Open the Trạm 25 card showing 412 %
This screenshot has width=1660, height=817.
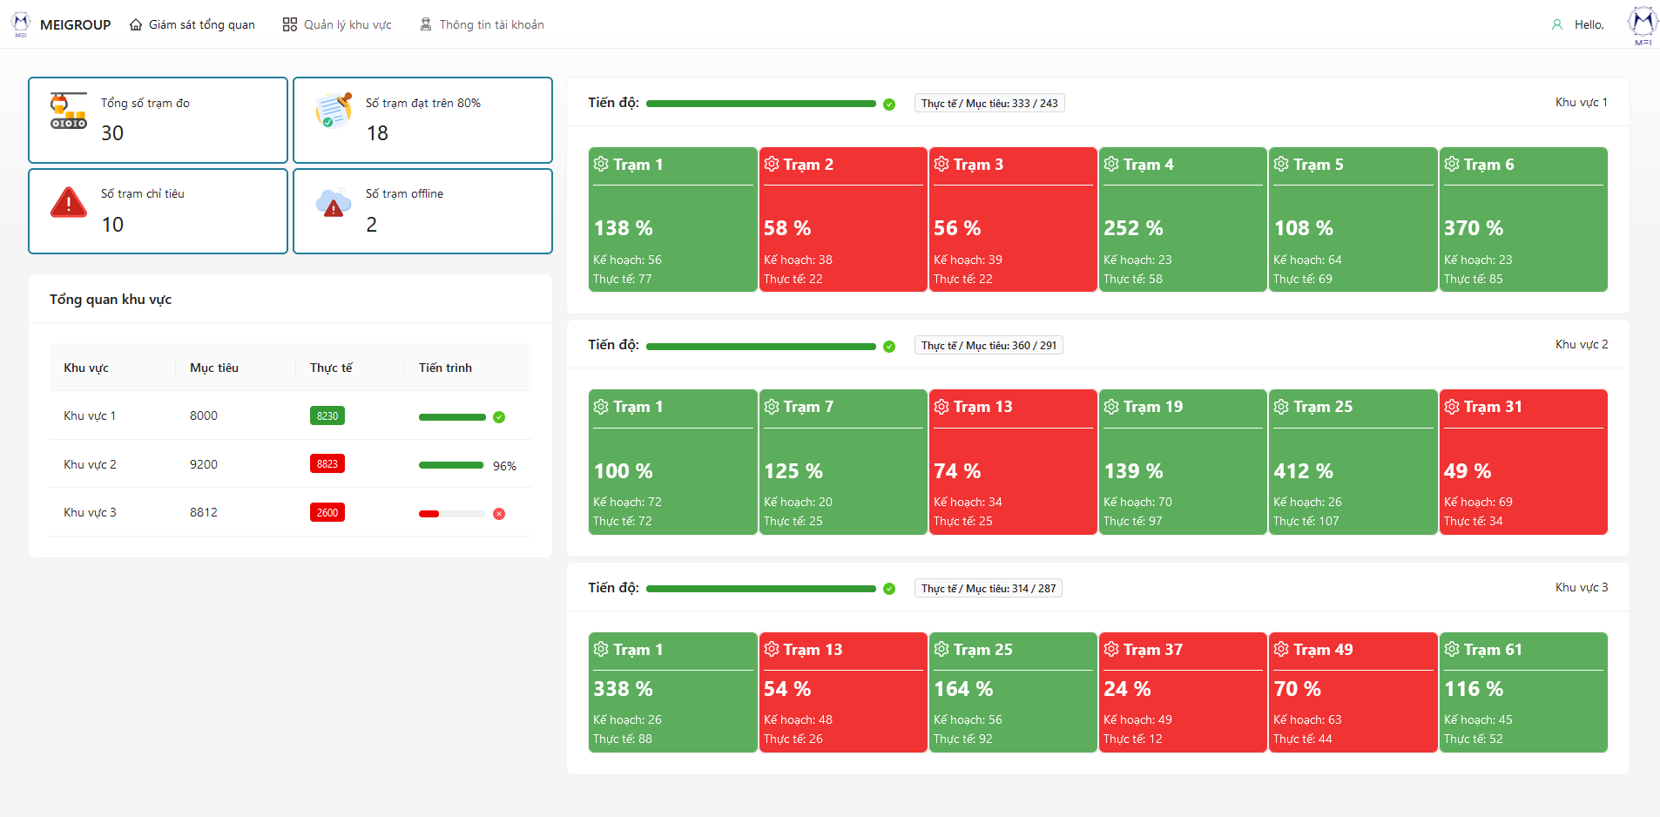pyautogui.click(x=1353, y=462)
